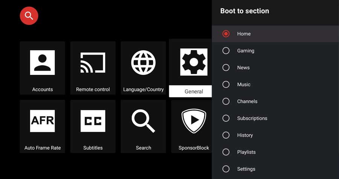Click the red search button
339x179 pixels.
point(29,16)
